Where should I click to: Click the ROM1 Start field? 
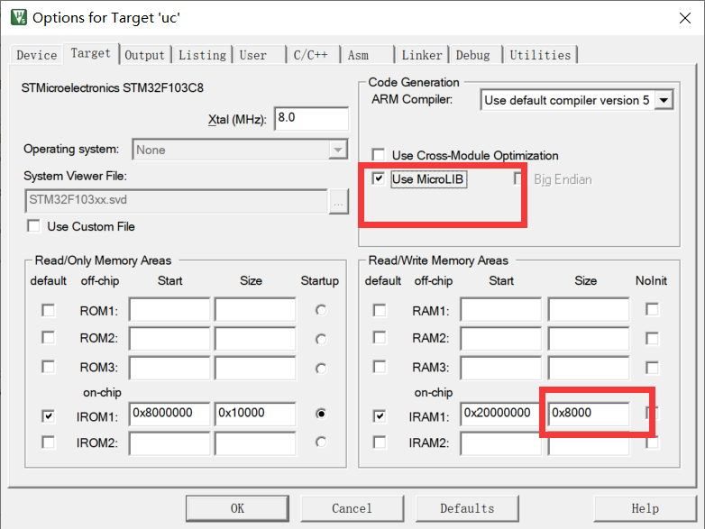(x=169, y=309)
